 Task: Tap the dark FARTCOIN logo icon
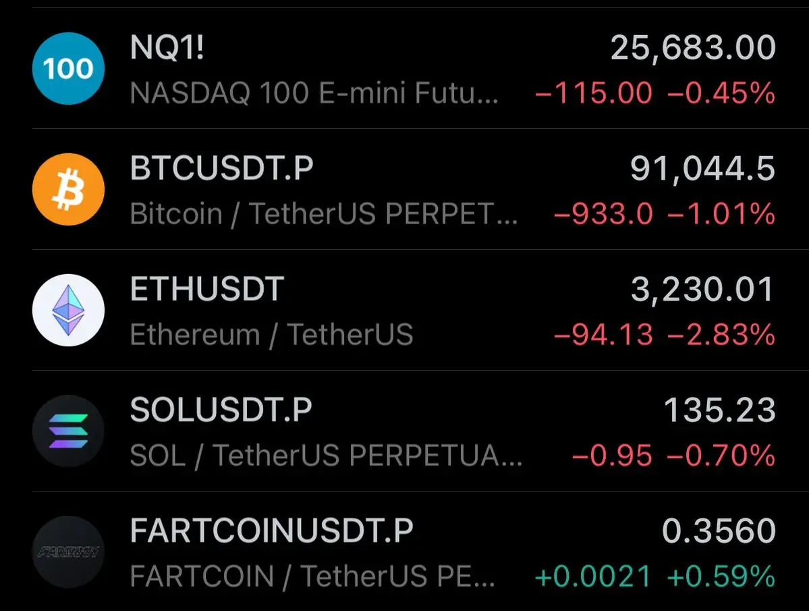click(68, 552)
